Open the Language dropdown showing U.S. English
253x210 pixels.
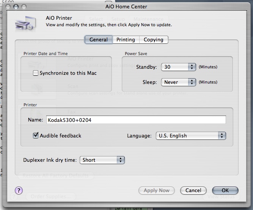tap(191, 136)
